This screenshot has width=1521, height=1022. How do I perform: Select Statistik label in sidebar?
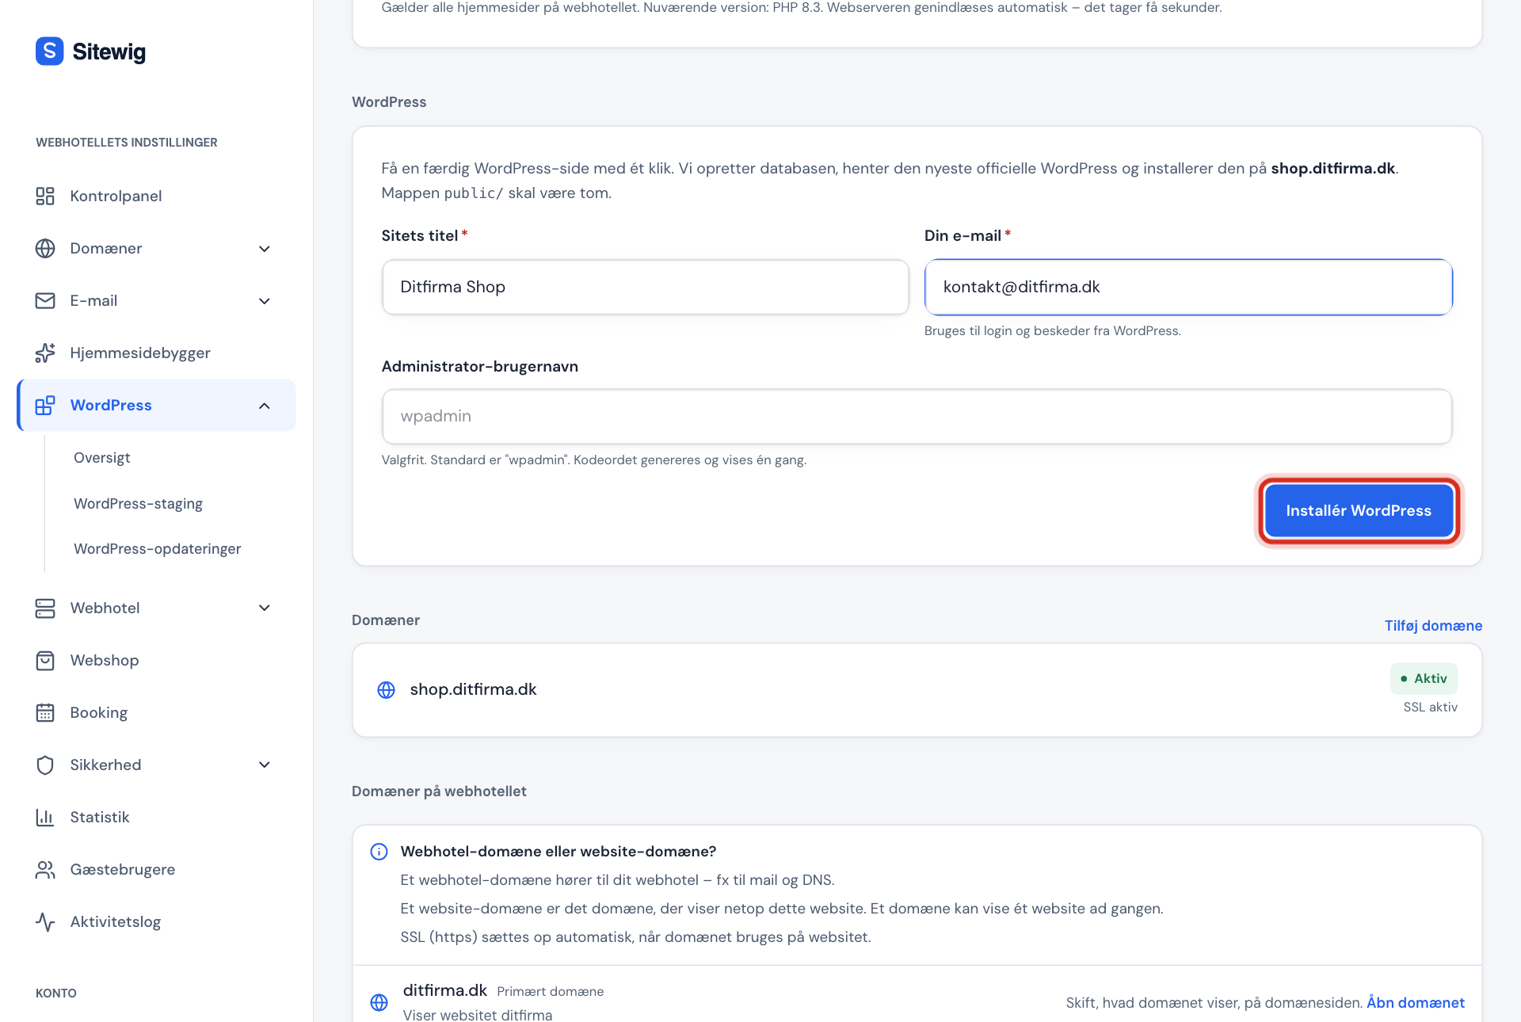(100, 817)
